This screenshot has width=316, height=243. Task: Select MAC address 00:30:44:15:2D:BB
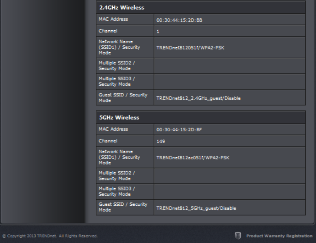[x=180, y=20]
